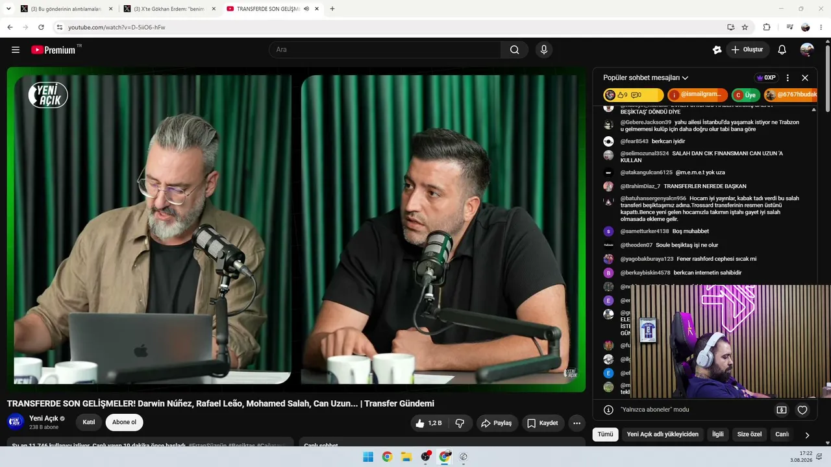The height and width of the screenshot is (467, 831).
Task: Open the Yeni Açık channel avatar
Action: pos(16,422)
